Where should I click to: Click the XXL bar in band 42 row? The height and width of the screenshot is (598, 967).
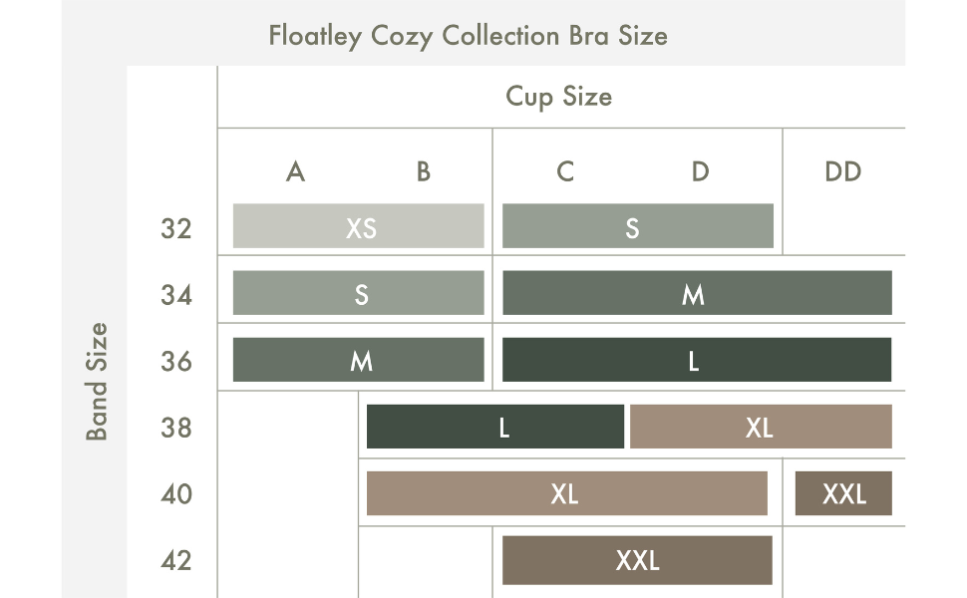coord(637,559)
